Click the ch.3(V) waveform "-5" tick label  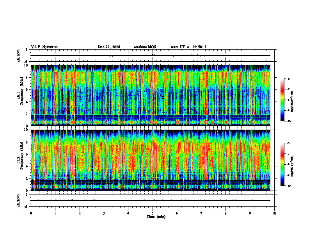pyautogui.click(x=26, y=207)
